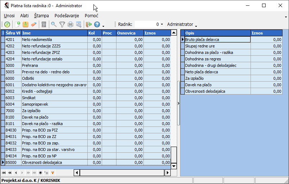Select the Sindikat row in the grid
Viewport: 289px width, 184px height.
click(x=54, y=98)
